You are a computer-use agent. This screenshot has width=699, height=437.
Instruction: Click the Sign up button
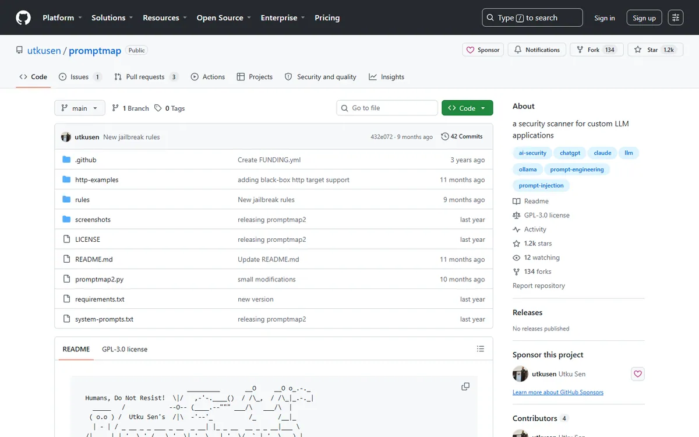click(644, 18)
